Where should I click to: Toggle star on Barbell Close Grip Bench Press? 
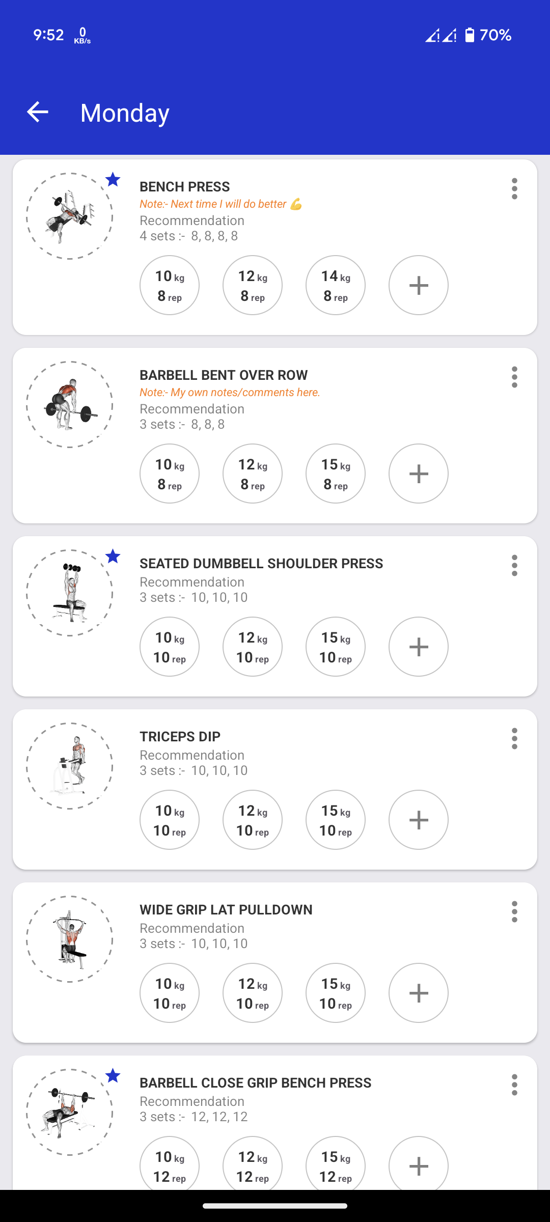[x=113, y=1075]
